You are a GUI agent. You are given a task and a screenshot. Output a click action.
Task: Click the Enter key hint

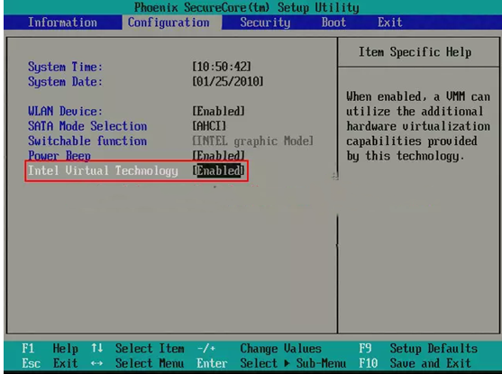212,363
